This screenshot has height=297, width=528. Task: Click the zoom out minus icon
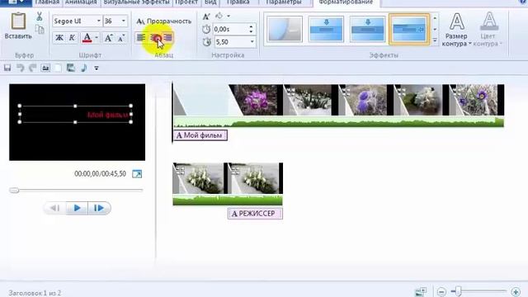[442, 291]
